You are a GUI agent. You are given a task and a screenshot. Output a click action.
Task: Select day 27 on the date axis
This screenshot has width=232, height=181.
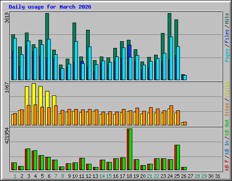coord(190,176)
